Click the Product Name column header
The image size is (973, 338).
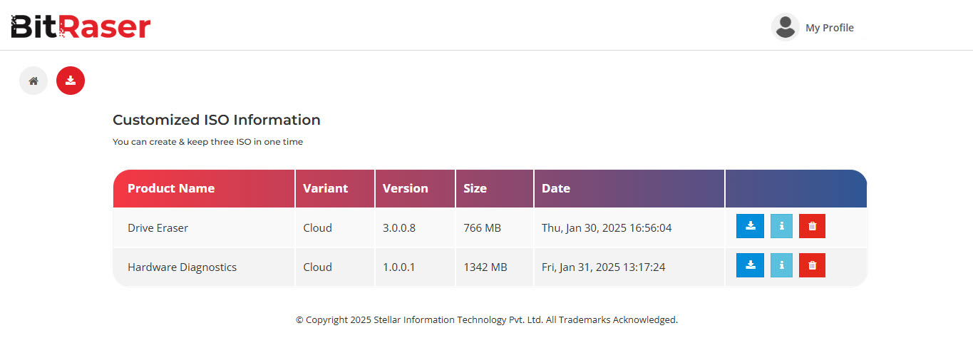[x=171, y=188]
